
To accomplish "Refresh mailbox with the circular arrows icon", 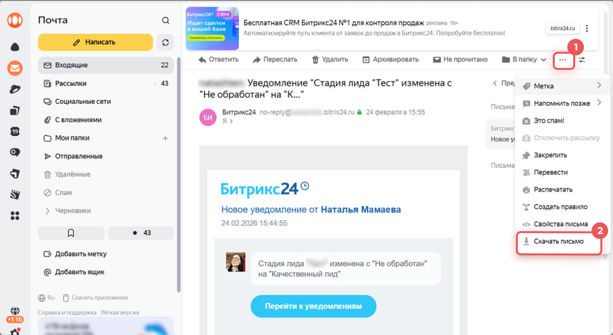I will coord(165,42).
